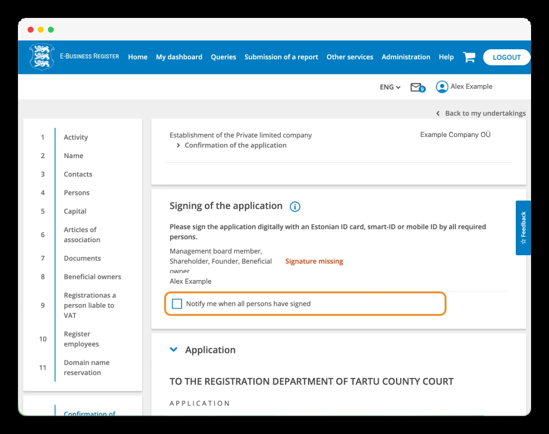Click Confirmation of the application breadcrumb text

click(235, 145)
